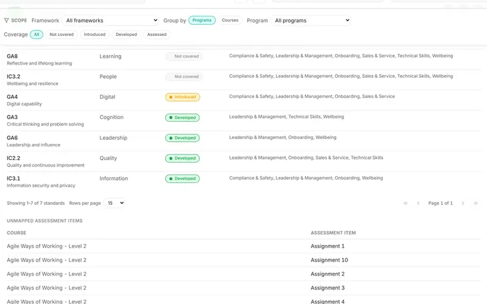Click the Not covered badge for GA8
Image resolution: width=487 pixels, height=304 pixels.
[184, 57]
